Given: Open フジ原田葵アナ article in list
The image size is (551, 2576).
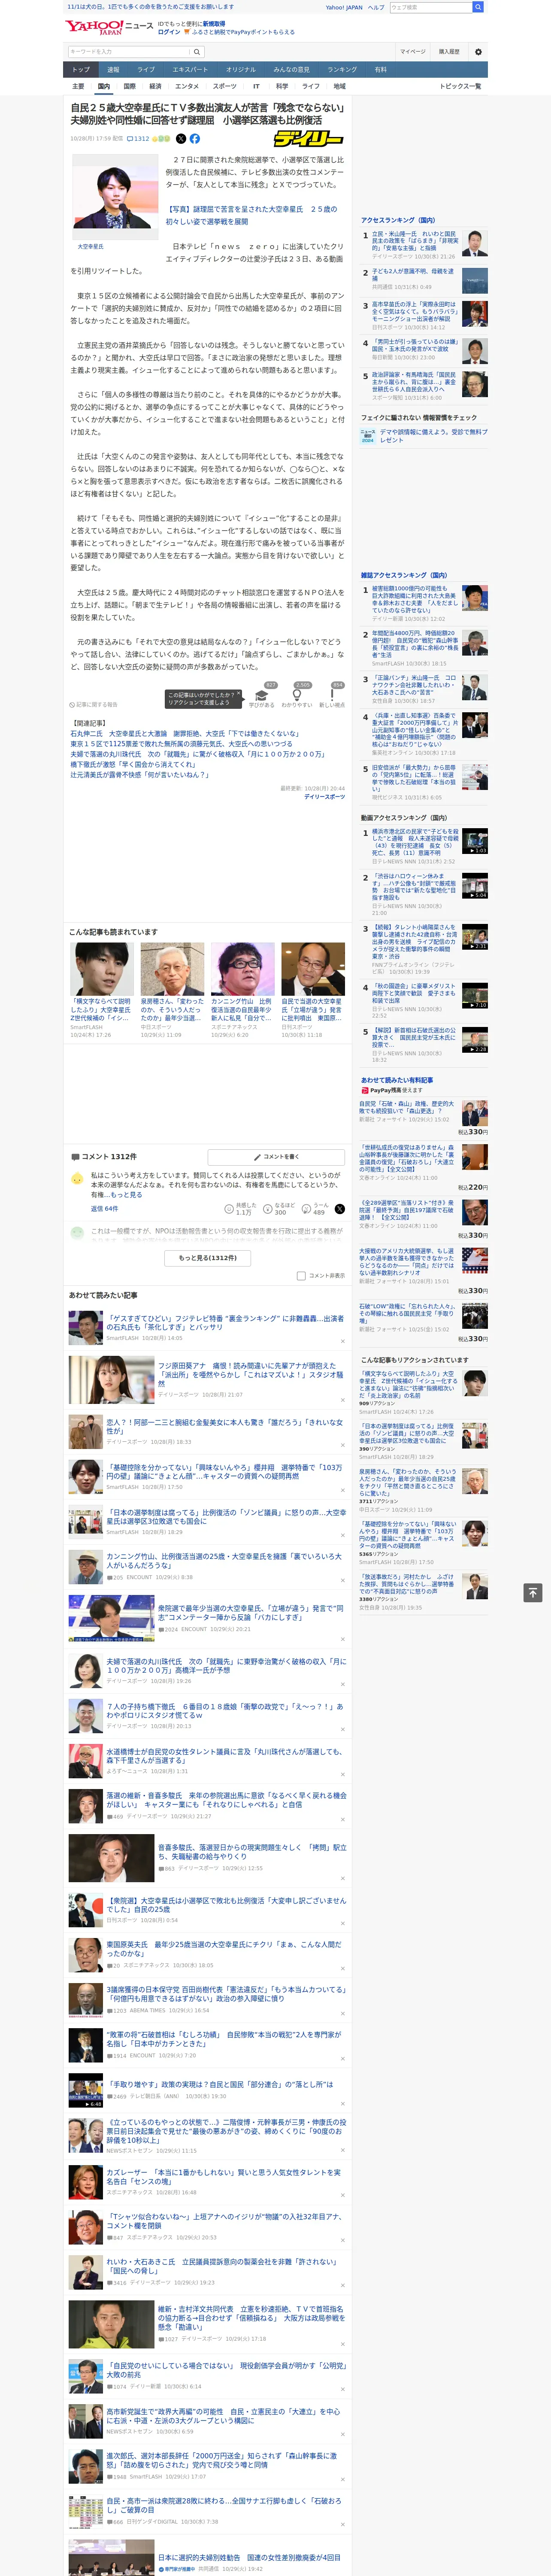Looking at the screenshot, I should pyautogui.click(x=251, y=1375).
